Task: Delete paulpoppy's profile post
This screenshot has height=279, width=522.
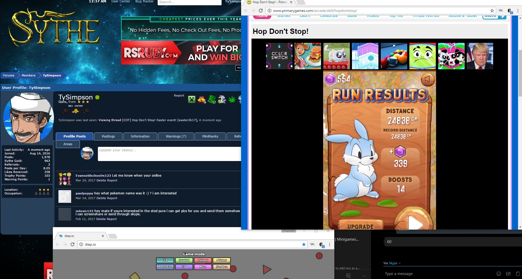Action: [101, 198]
